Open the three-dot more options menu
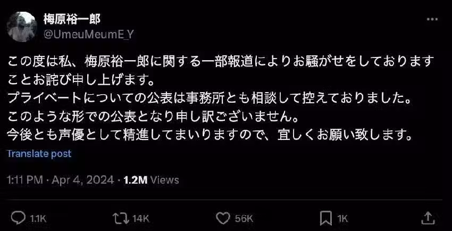The image size is (452, 231). pos(432,19)
